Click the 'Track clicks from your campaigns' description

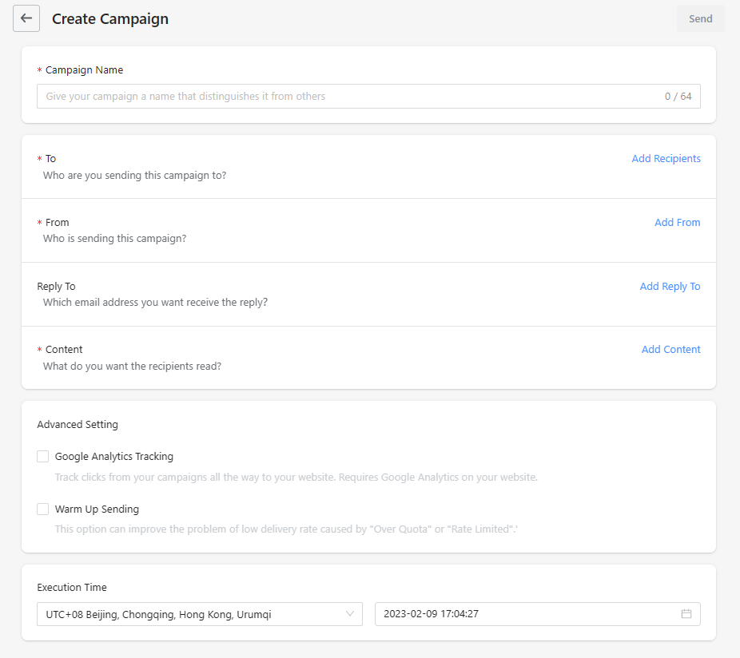[x=296, y=478]
